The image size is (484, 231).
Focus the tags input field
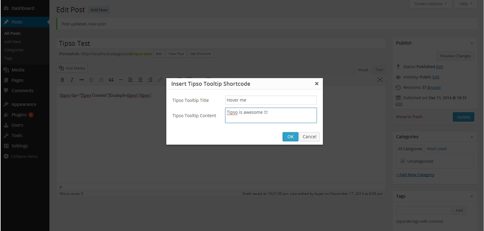(x=423, y=210)
